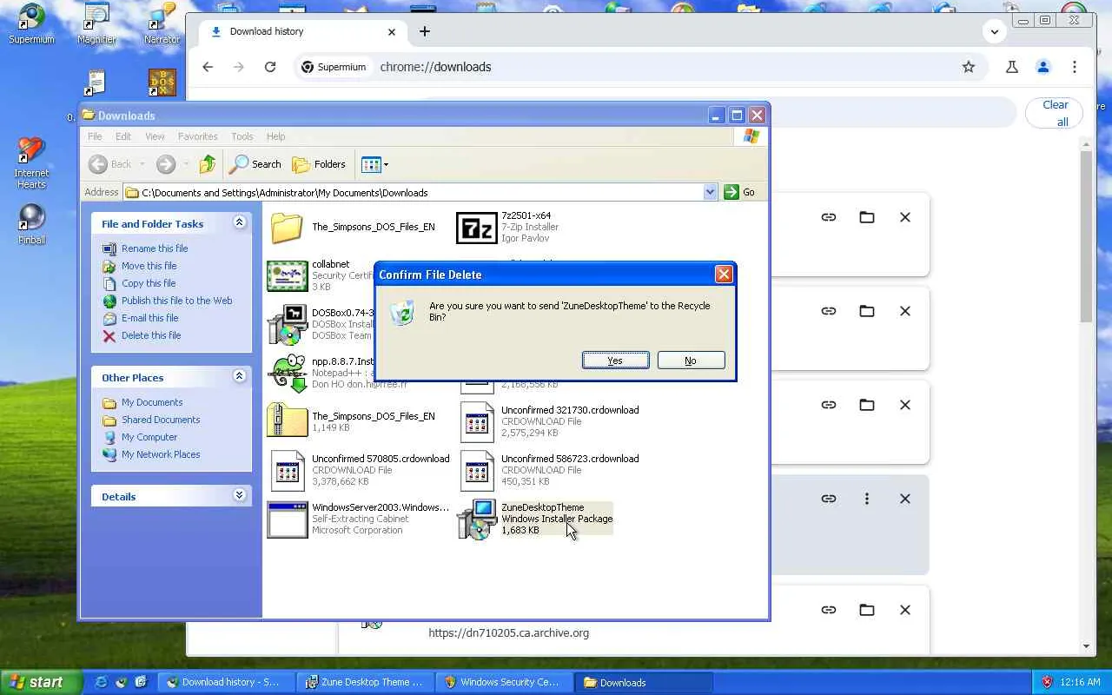Select the DOSBox0.74-3 installer file
Viewport: 1112px width, 695px height.
320,324
